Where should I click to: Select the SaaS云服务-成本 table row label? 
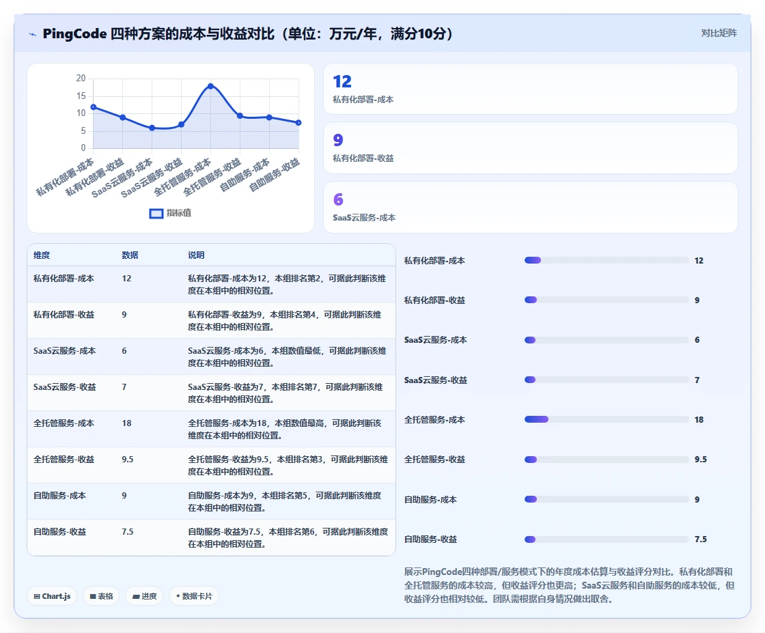pyautogui.click(x=64, y=350)
